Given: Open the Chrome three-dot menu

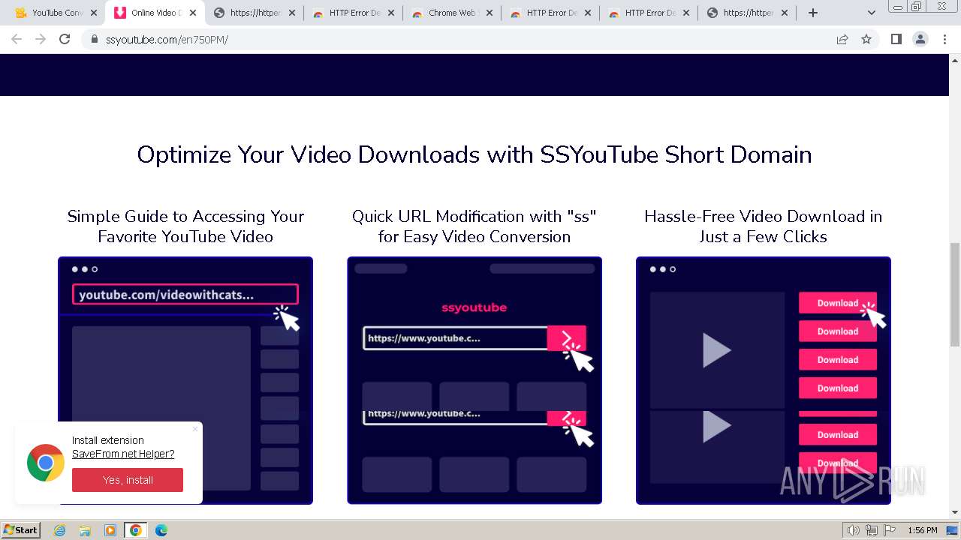Looking at the screenshot, I should point(944,39).
